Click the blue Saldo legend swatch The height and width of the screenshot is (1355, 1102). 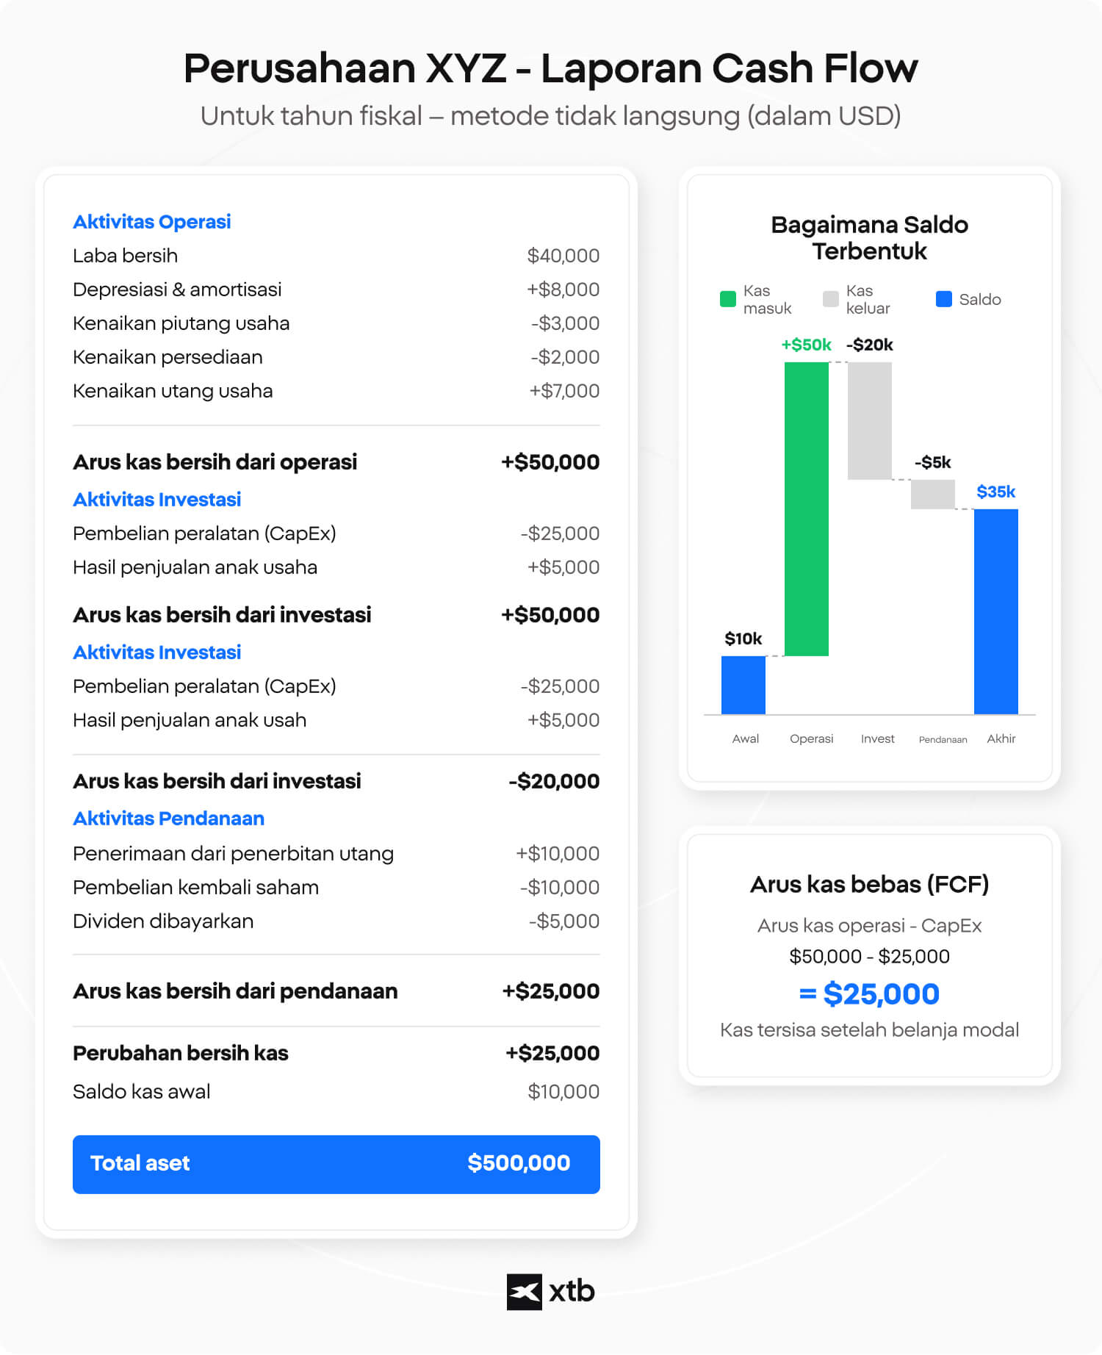tap(944, 299)
